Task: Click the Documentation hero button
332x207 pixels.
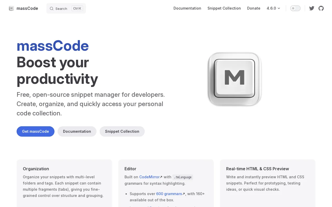Action: tap(77, 131)
